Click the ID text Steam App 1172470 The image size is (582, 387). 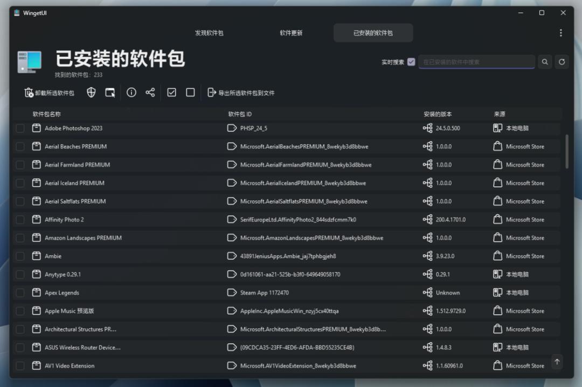(264, 293)
